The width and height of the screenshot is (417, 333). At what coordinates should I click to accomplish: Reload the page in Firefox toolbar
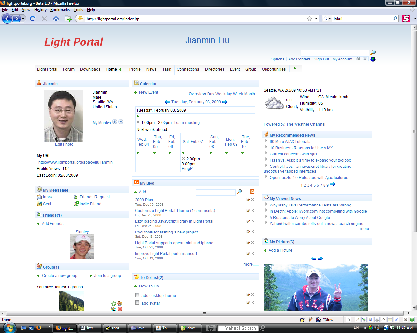(32, 19)
